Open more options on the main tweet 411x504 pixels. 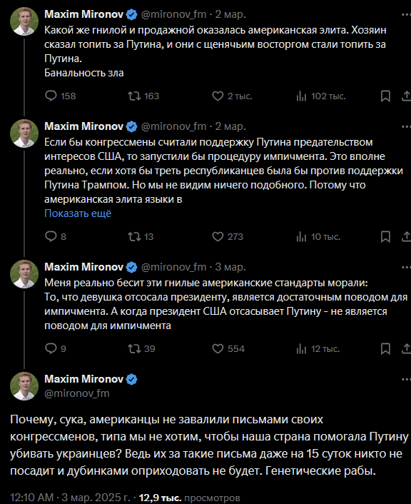click(406, 379)
